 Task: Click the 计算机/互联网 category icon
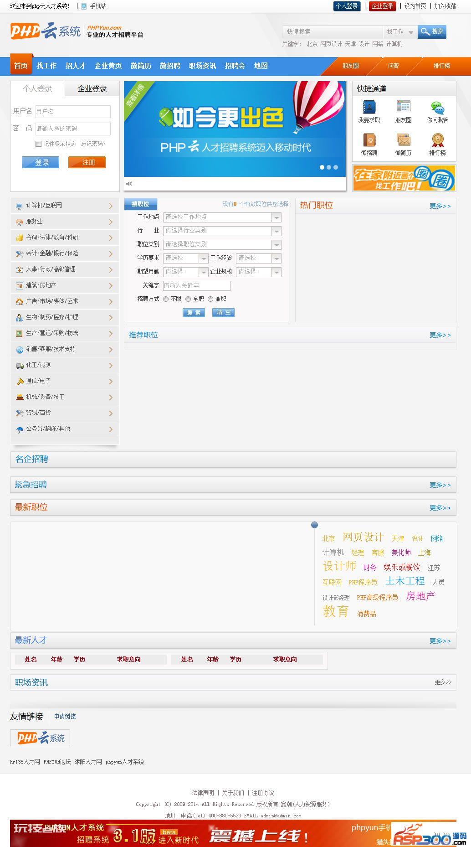click(19, 206)
